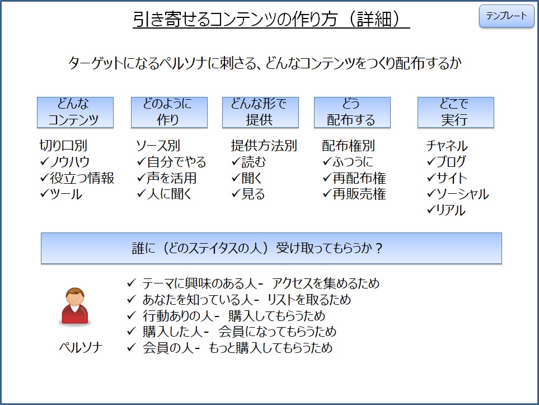Click the どのように作り header box
The image size is (539, 405).
tap(169, 112)
